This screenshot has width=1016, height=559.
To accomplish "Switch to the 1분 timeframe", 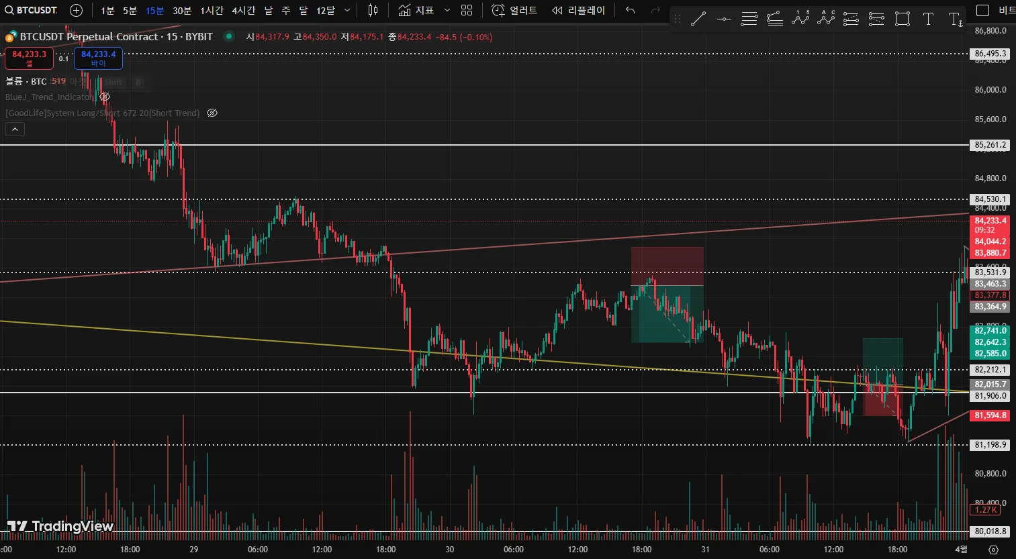I will [x=107, y=11].
